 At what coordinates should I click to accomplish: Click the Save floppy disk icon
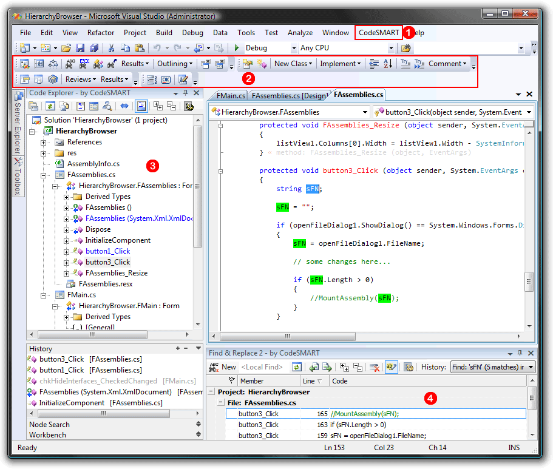click(x=80, y=48)
